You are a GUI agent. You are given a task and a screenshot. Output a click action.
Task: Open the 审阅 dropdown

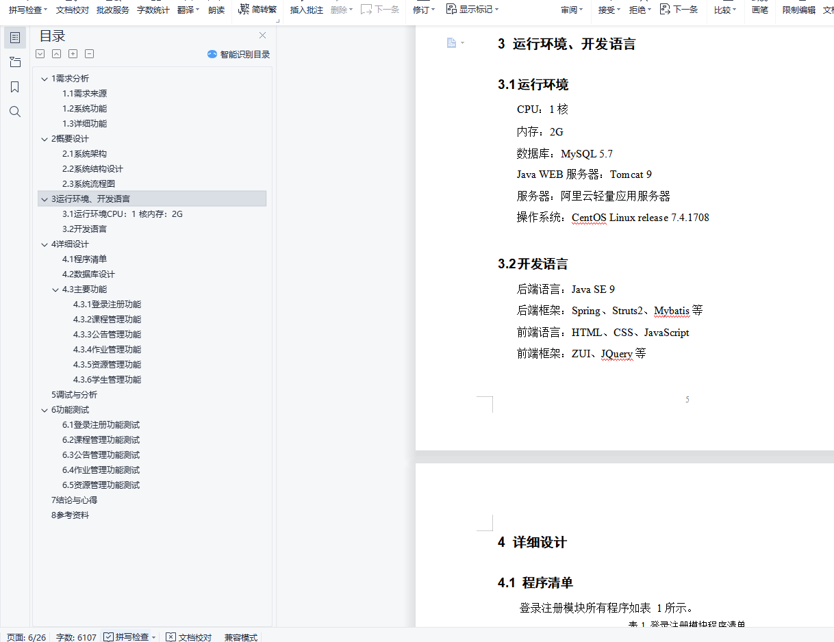(572, 10)
